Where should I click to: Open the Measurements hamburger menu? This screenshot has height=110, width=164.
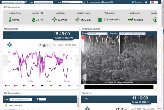pos(8,35)
